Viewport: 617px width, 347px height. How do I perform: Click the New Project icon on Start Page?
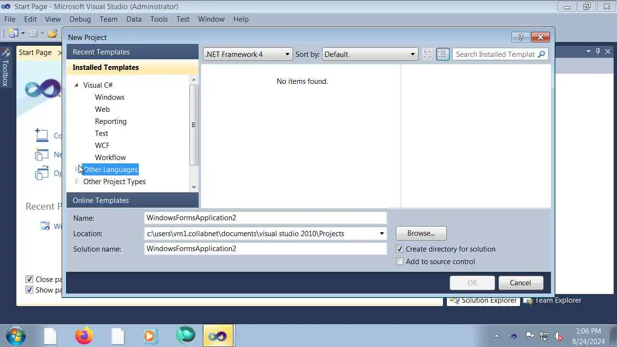point(42,154)
